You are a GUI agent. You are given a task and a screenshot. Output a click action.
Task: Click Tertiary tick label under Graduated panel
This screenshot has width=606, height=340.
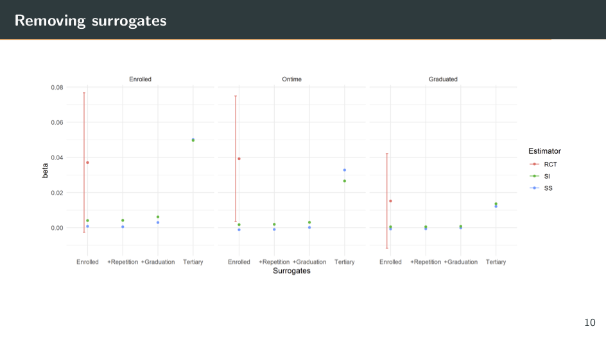496,262
